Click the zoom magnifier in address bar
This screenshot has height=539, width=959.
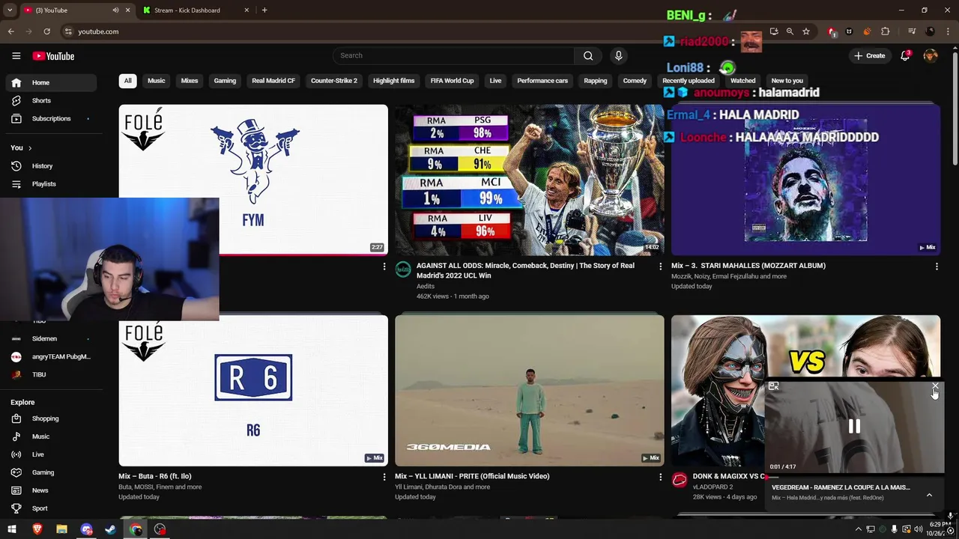click(790, 31)
